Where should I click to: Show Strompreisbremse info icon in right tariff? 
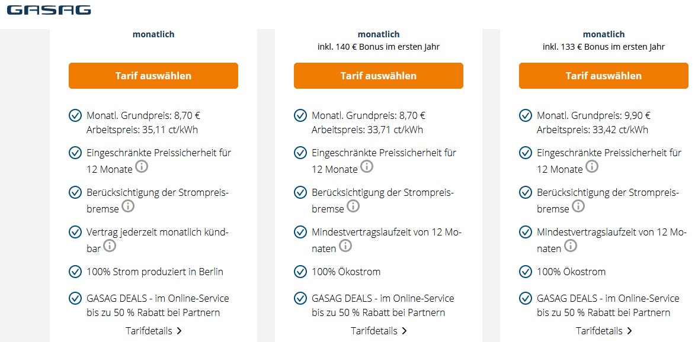578,207
